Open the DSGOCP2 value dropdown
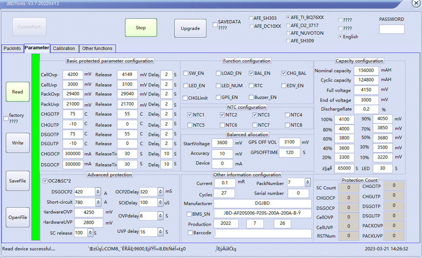422x258 pixels. pos(98,192)
